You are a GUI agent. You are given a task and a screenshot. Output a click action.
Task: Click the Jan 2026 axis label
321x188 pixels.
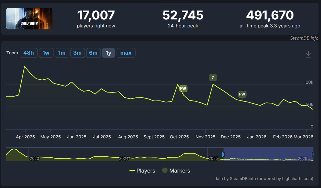point(257,137)
